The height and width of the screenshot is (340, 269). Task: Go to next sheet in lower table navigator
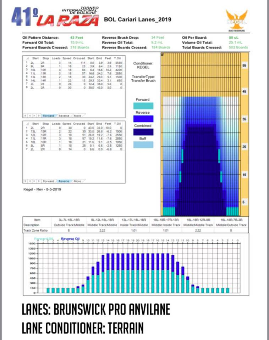click(x=34, y=181)
